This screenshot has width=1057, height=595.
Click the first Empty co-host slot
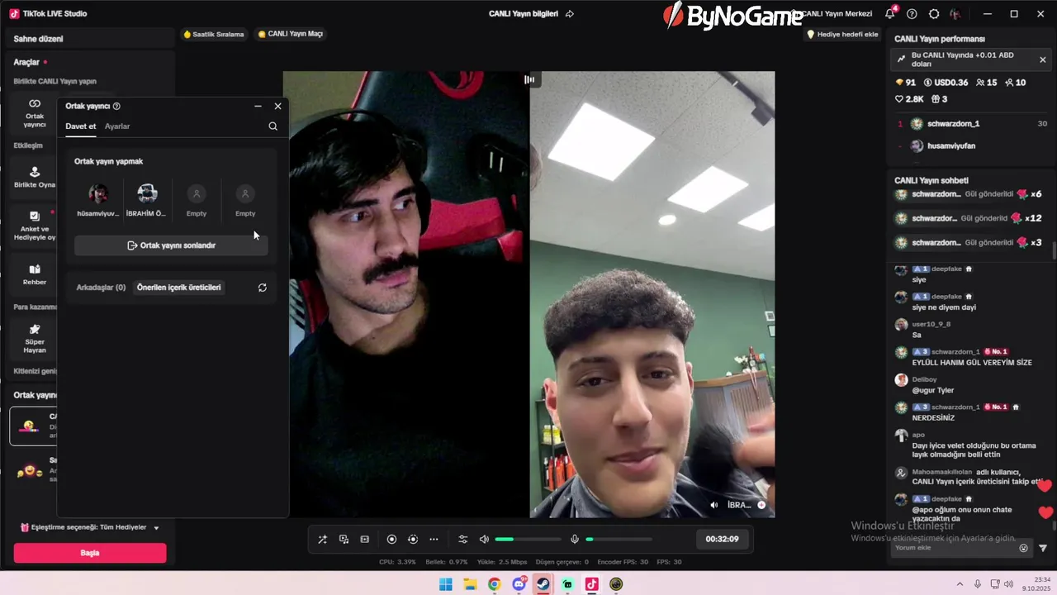click(197, 194)
